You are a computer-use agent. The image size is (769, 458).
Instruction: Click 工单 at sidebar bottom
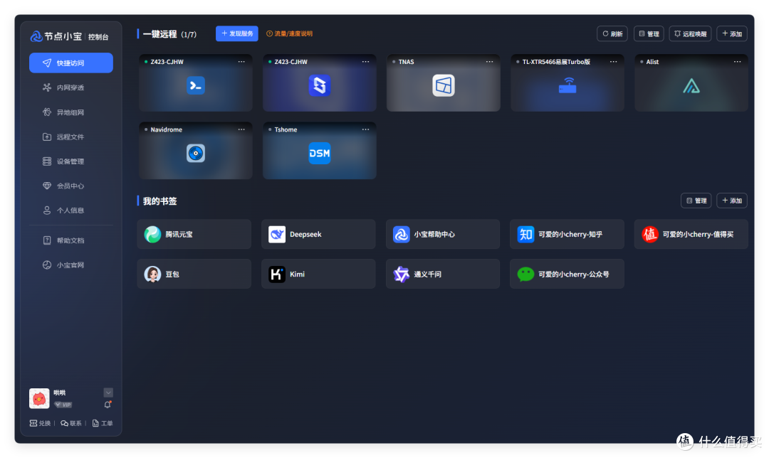103,423
